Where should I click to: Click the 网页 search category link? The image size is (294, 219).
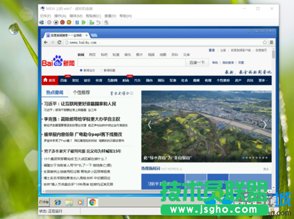[x=92, y=55]
